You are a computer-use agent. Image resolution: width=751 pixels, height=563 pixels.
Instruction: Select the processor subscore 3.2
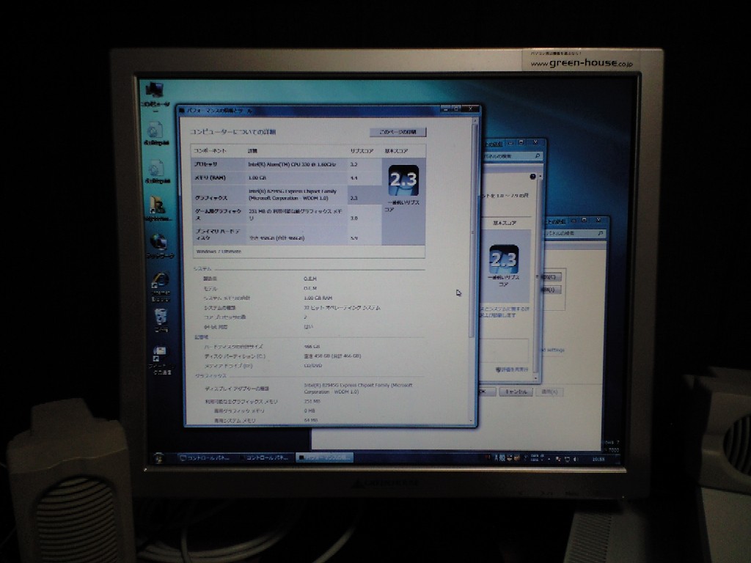click(353, 164)
